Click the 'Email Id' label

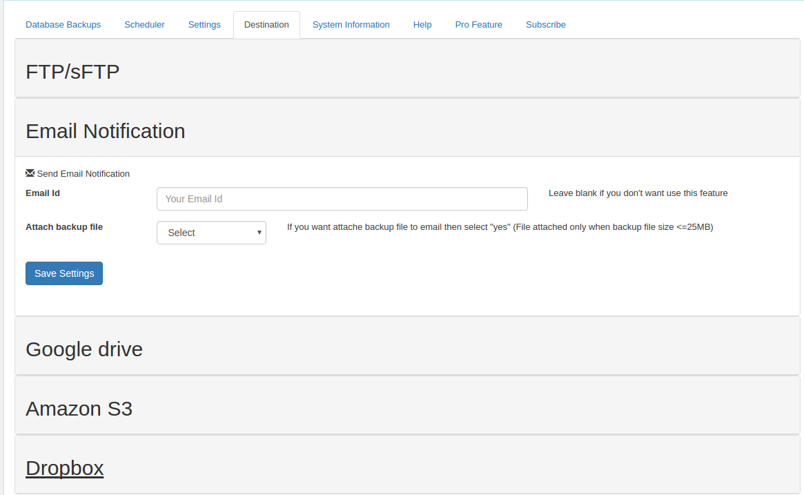(43, 193)
